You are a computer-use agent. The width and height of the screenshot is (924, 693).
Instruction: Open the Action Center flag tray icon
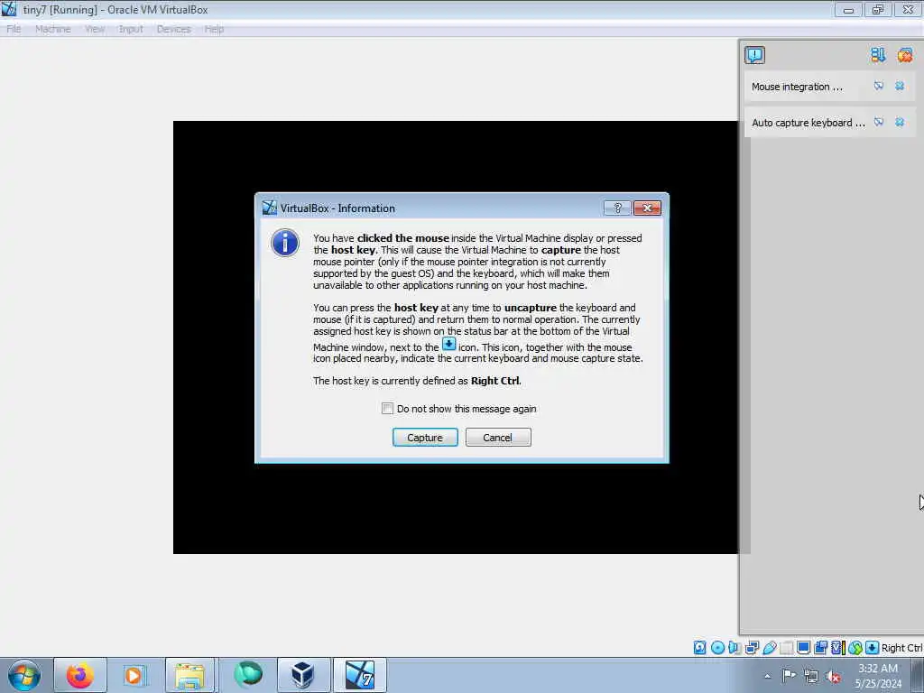point(789,676)
